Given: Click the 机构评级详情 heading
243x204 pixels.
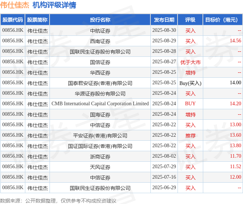Looking at the screenshot, I should 54,5.
